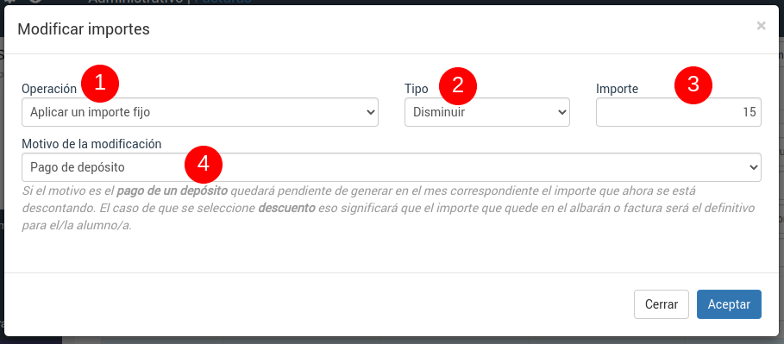This screenshot has width=784, height=344.
Task: Expand the Tipo dropdown showing Disminuir
Action: (x=487, y=112)
